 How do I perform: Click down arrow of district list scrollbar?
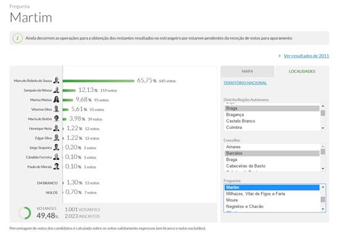[323, 128]
